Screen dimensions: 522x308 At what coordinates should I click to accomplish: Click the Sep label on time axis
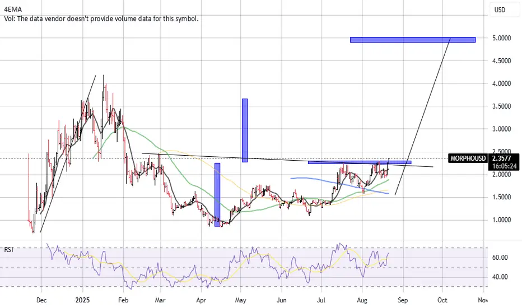(x=403, y=300)
